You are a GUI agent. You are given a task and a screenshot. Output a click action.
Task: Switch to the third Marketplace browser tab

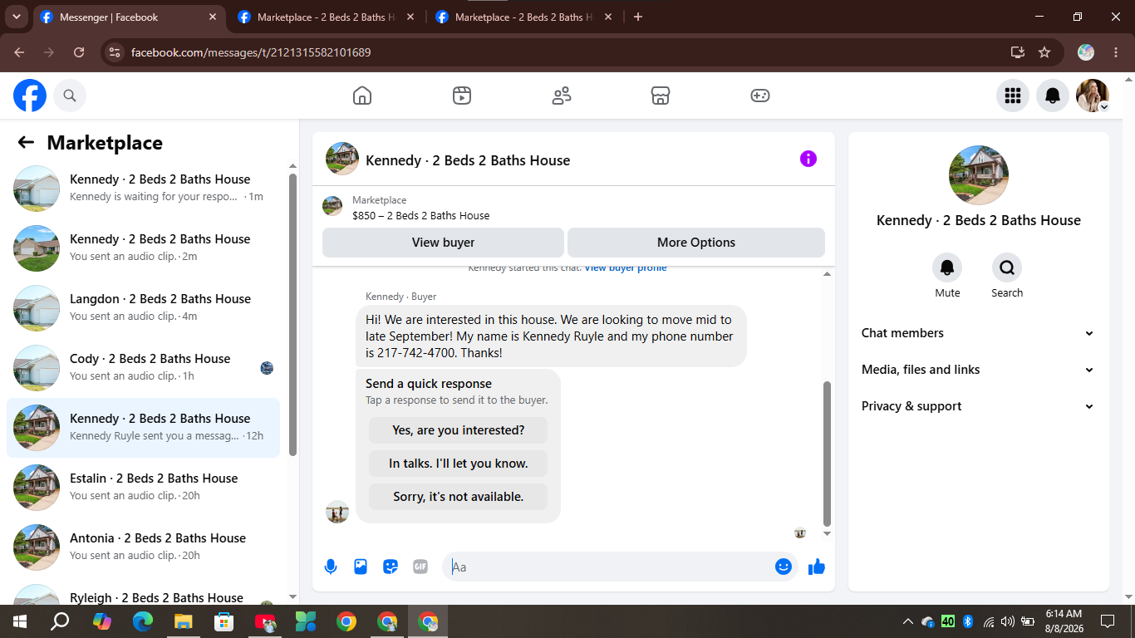(x=523, y=17)
